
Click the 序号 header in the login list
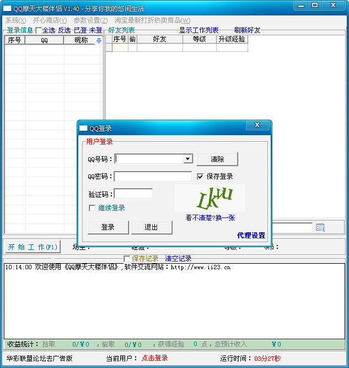(x=15, y=40)
